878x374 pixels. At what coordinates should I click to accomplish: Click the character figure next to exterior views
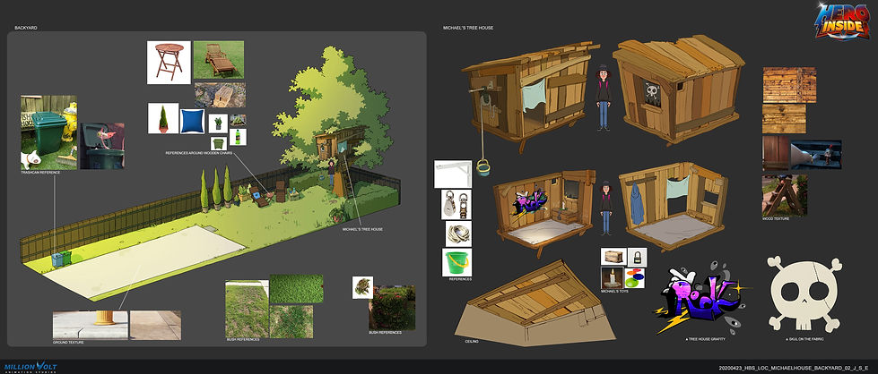click(603, 98)
